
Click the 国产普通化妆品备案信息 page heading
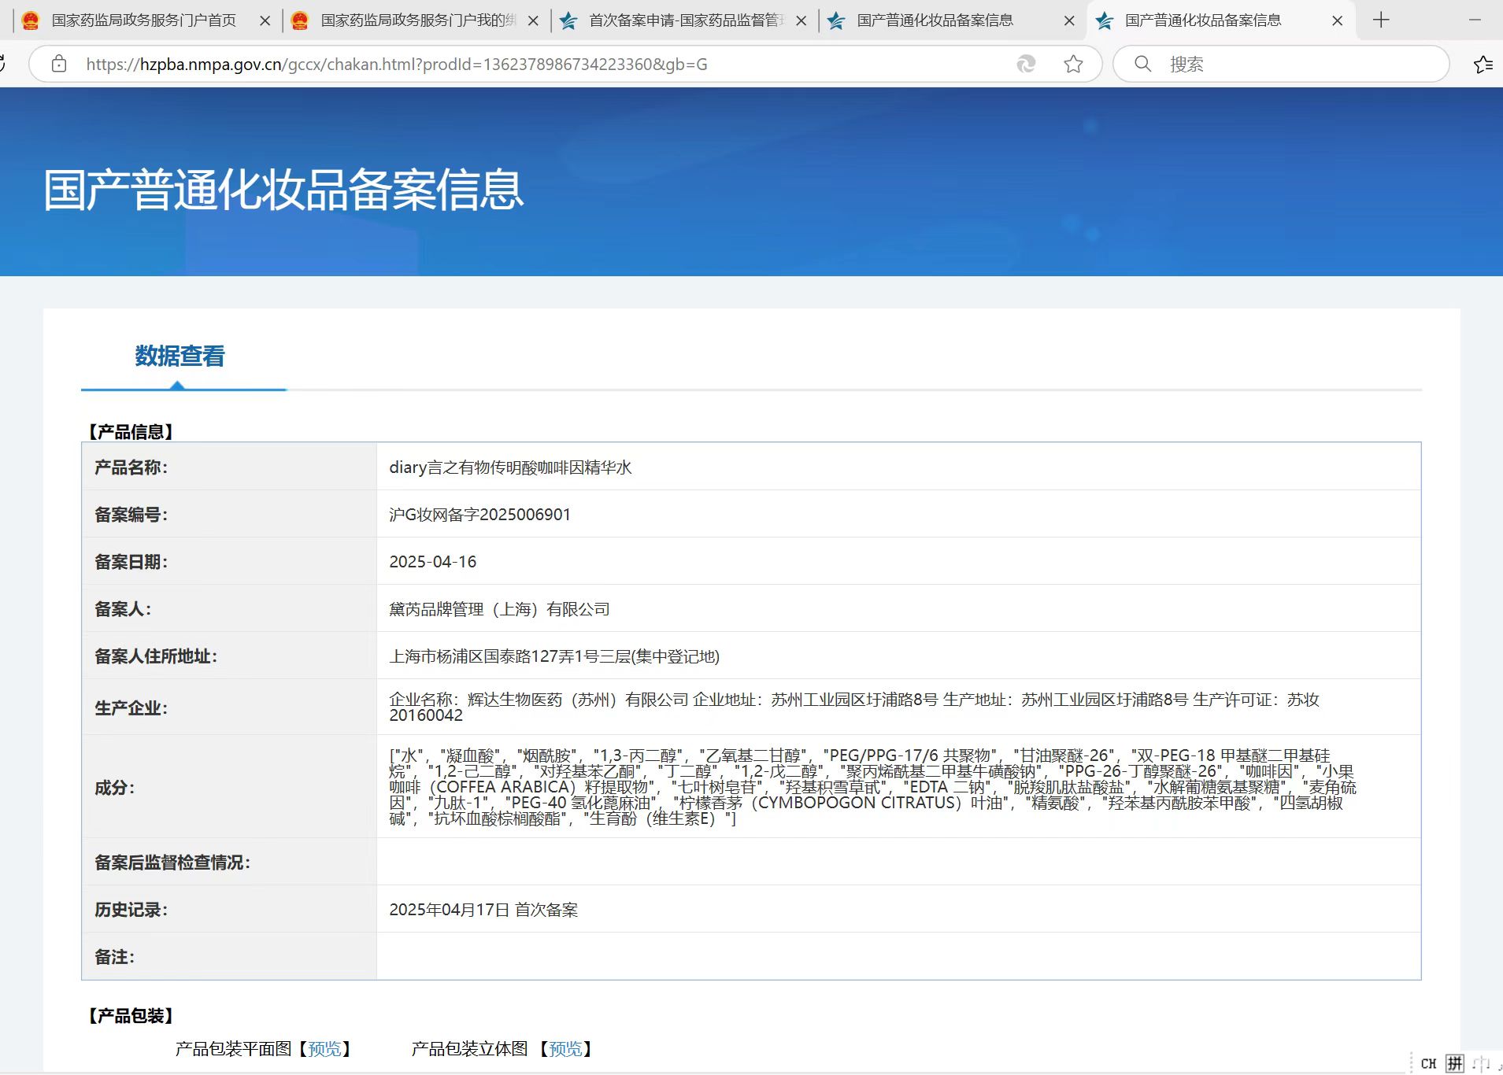[x=283, y=190]
